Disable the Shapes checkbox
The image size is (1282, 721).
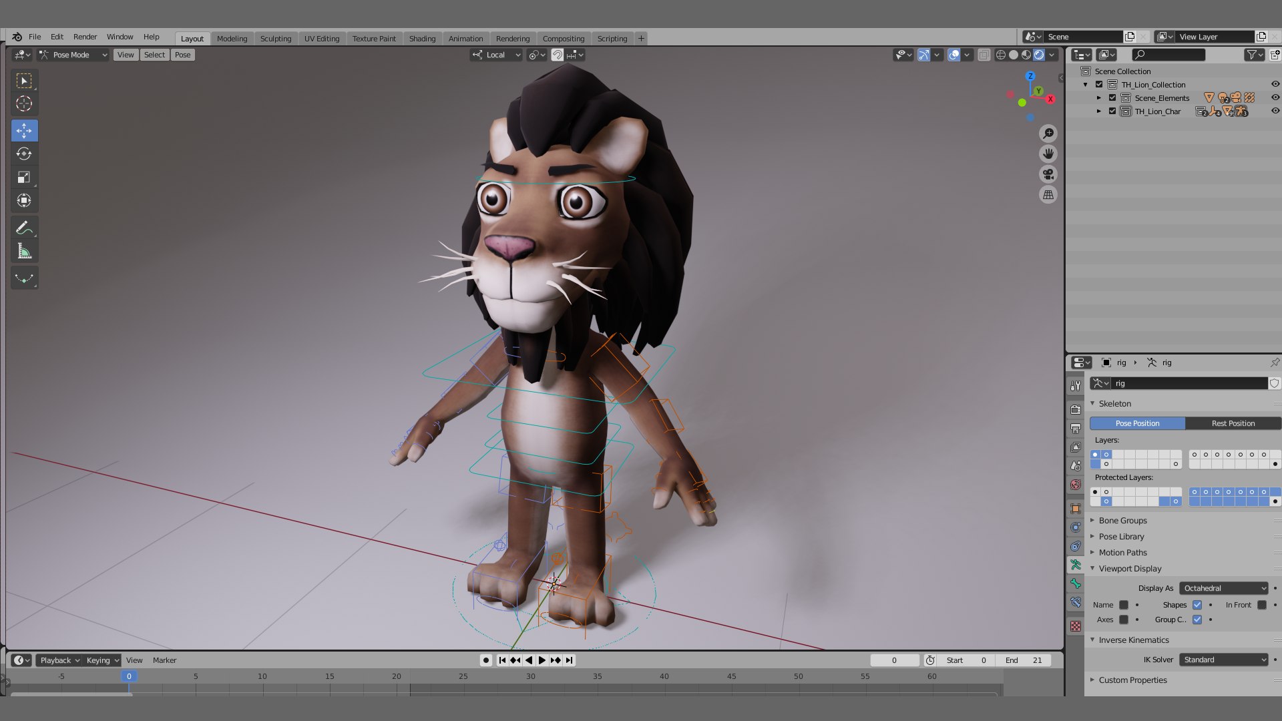1197,605
